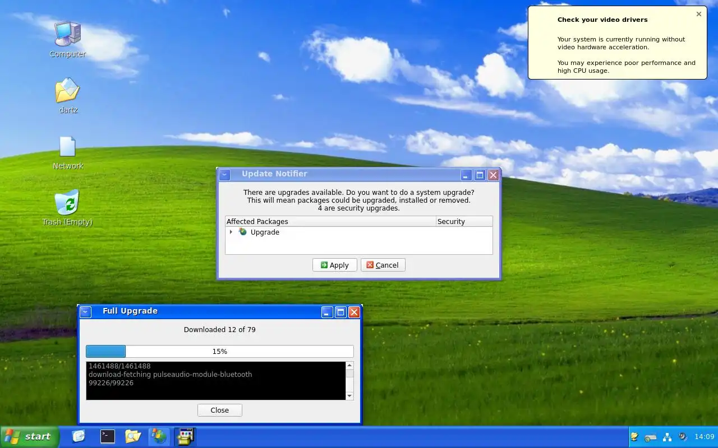
Task: Expand the Upgrade tree row
Action: click(x=231, y=232)
